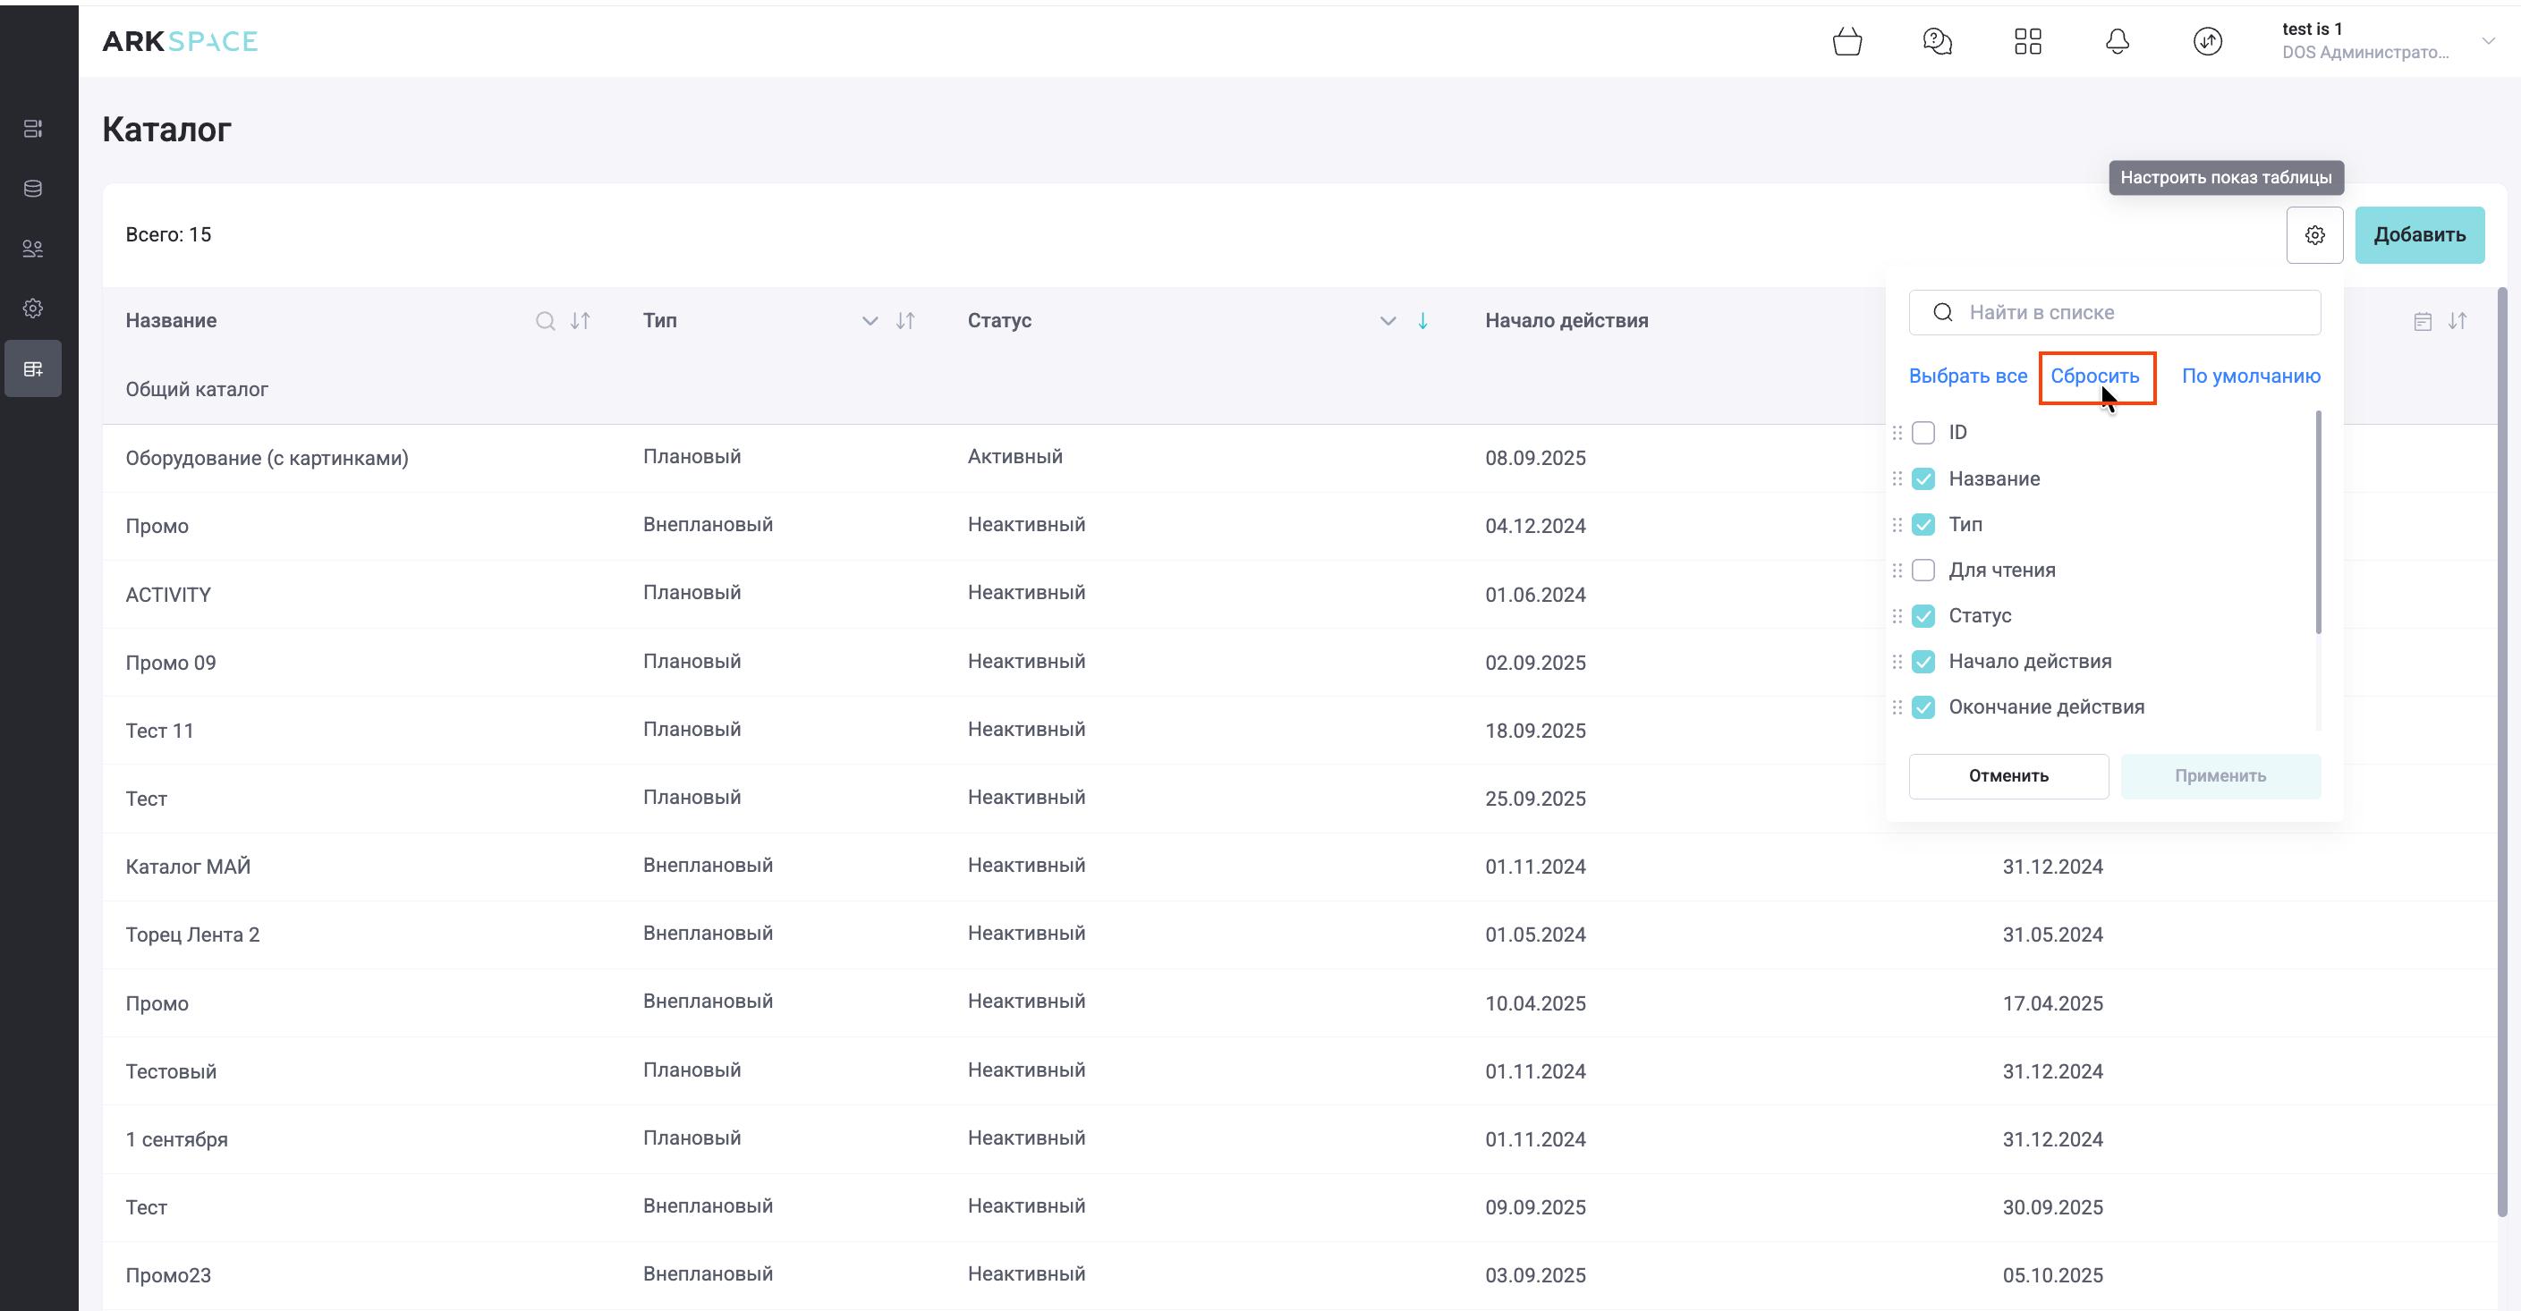Click the users icon in left sidebar
2521x1311 pixels.
point(33,249)
